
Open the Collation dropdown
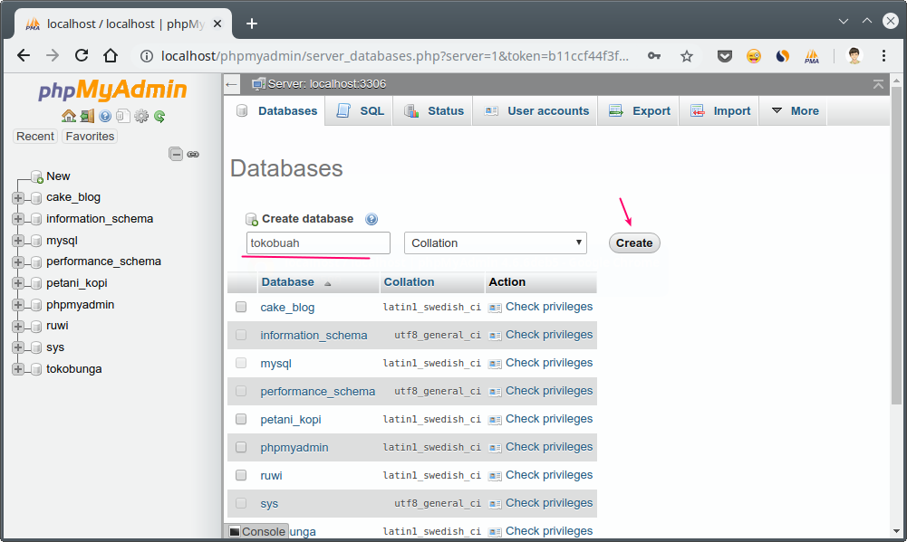[495, 242]
